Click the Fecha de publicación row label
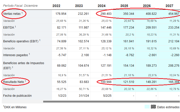This screenshot has width=180, height=112. coord(17,95)
